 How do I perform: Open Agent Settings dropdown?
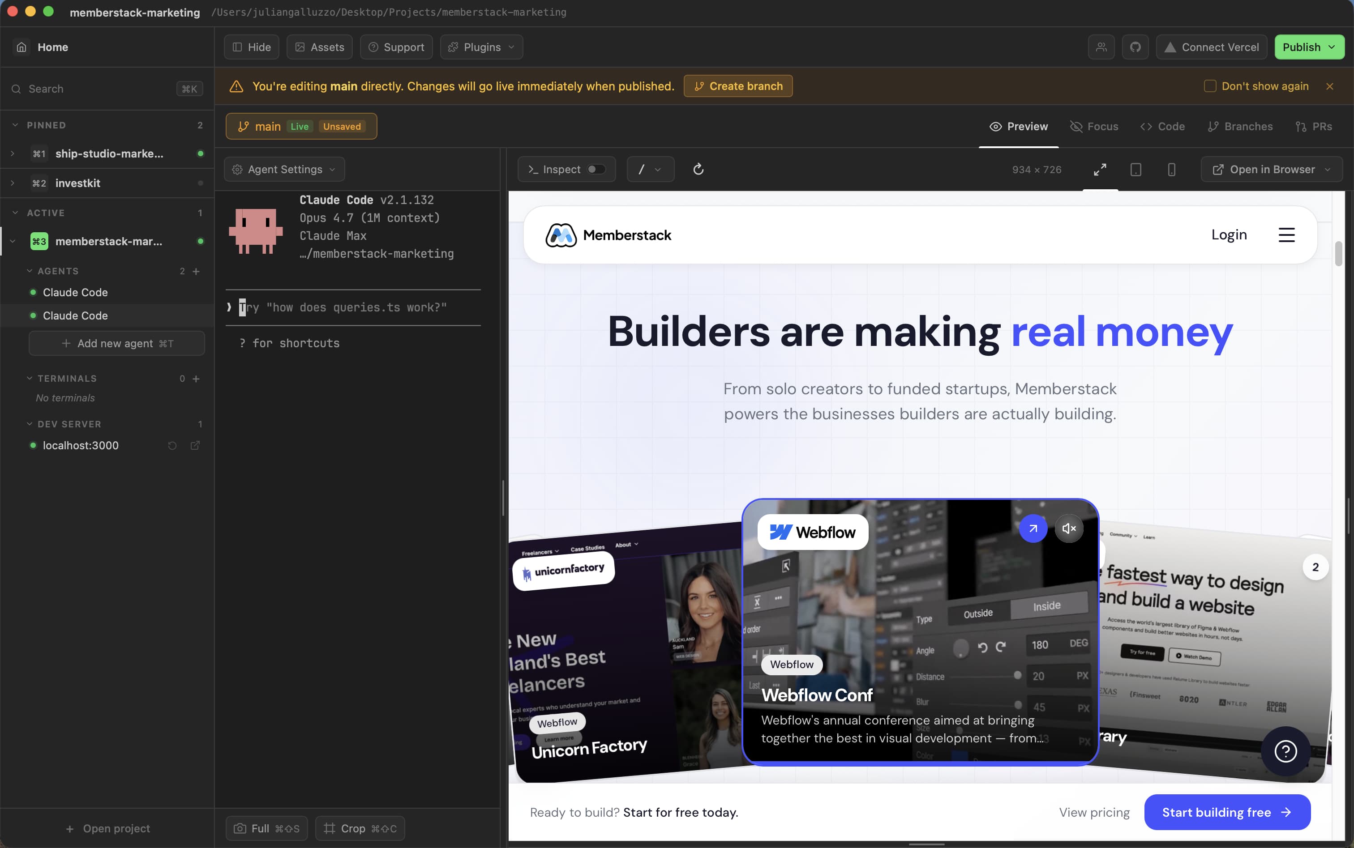pyautogui.click(x=284, y=169)
